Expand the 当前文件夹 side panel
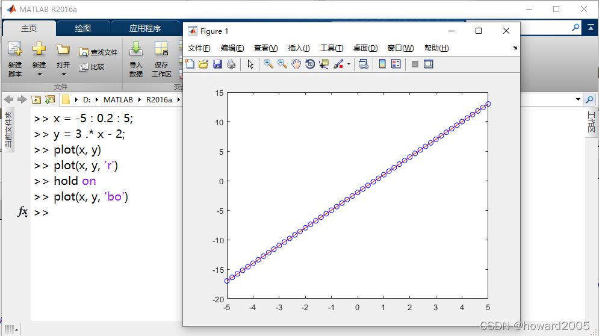The image size is (599, 336). (8, 130)
